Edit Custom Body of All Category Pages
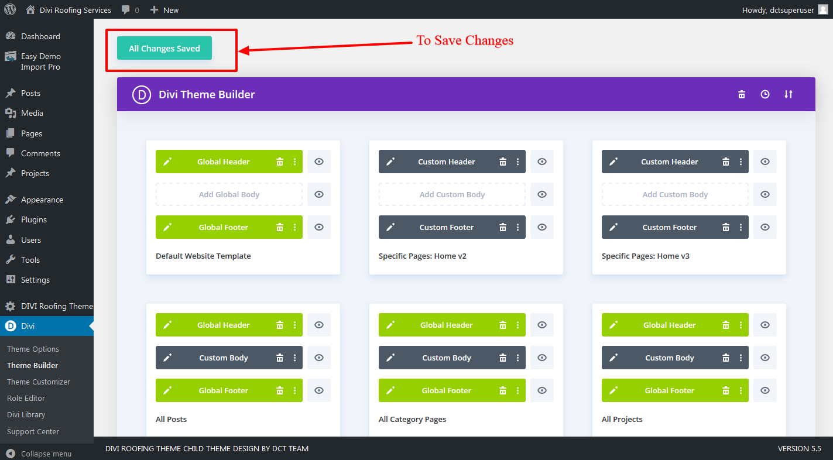 (390, 358)
